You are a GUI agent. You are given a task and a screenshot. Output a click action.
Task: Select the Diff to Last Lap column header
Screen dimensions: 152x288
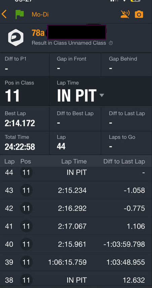click(124, 161)
